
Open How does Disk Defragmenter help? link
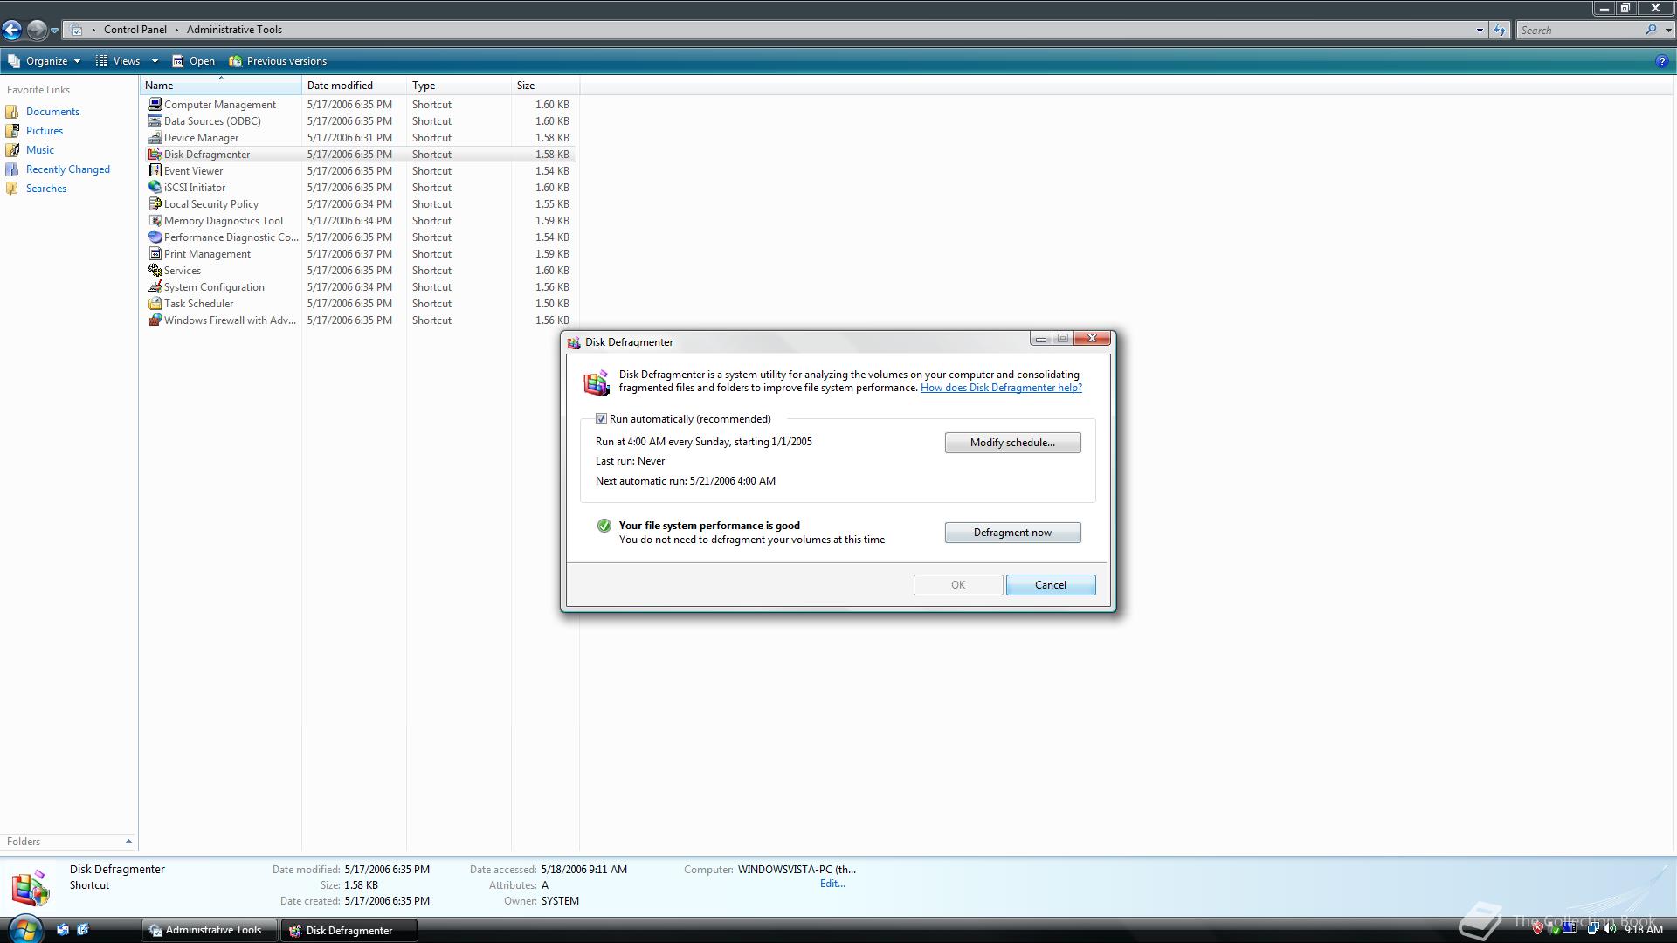point(1001,388)
